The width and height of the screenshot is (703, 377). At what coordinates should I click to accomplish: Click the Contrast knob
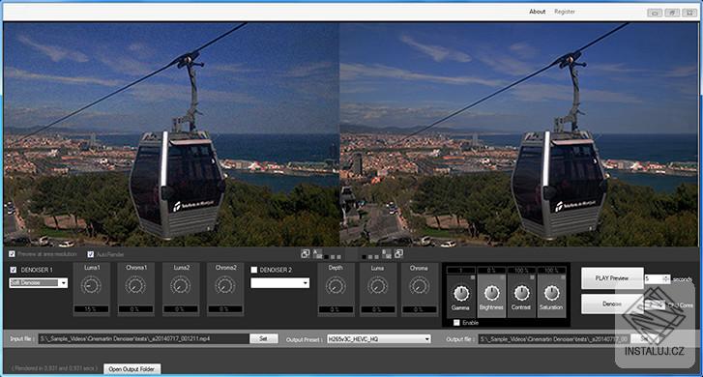pos(521,294)
